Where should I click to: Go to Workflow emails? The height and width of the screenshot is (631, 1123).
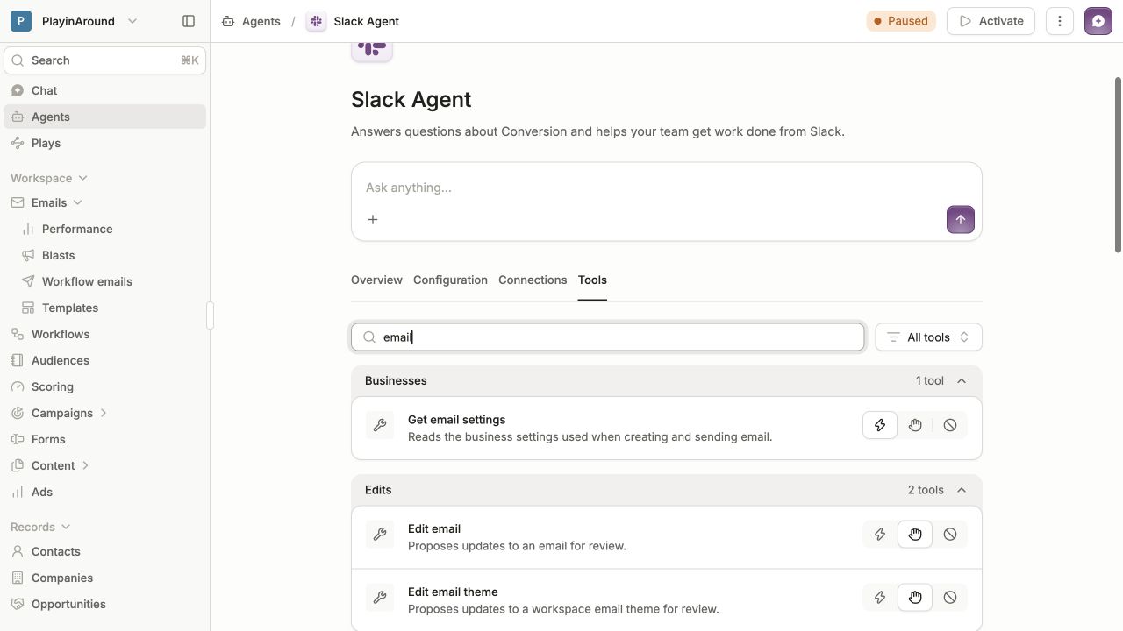tap(87, 281)
